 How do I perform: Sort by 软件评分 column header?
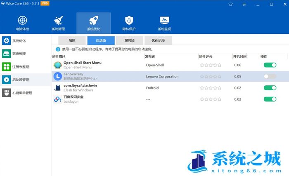(x=206, y=56)
